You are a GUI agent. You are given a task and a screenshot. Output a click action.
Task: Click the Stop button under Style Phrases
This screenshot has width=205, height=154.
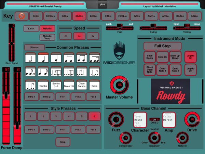tap(63, 142)
